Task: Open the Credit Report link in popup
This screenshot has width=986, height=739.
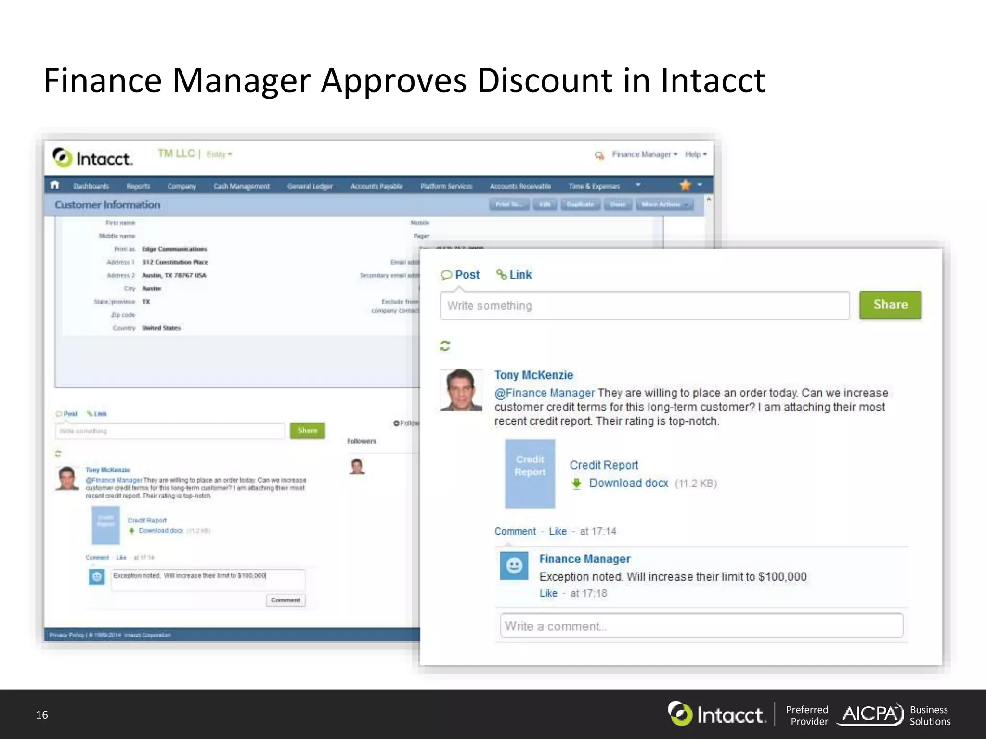Action: pos(604,465)
